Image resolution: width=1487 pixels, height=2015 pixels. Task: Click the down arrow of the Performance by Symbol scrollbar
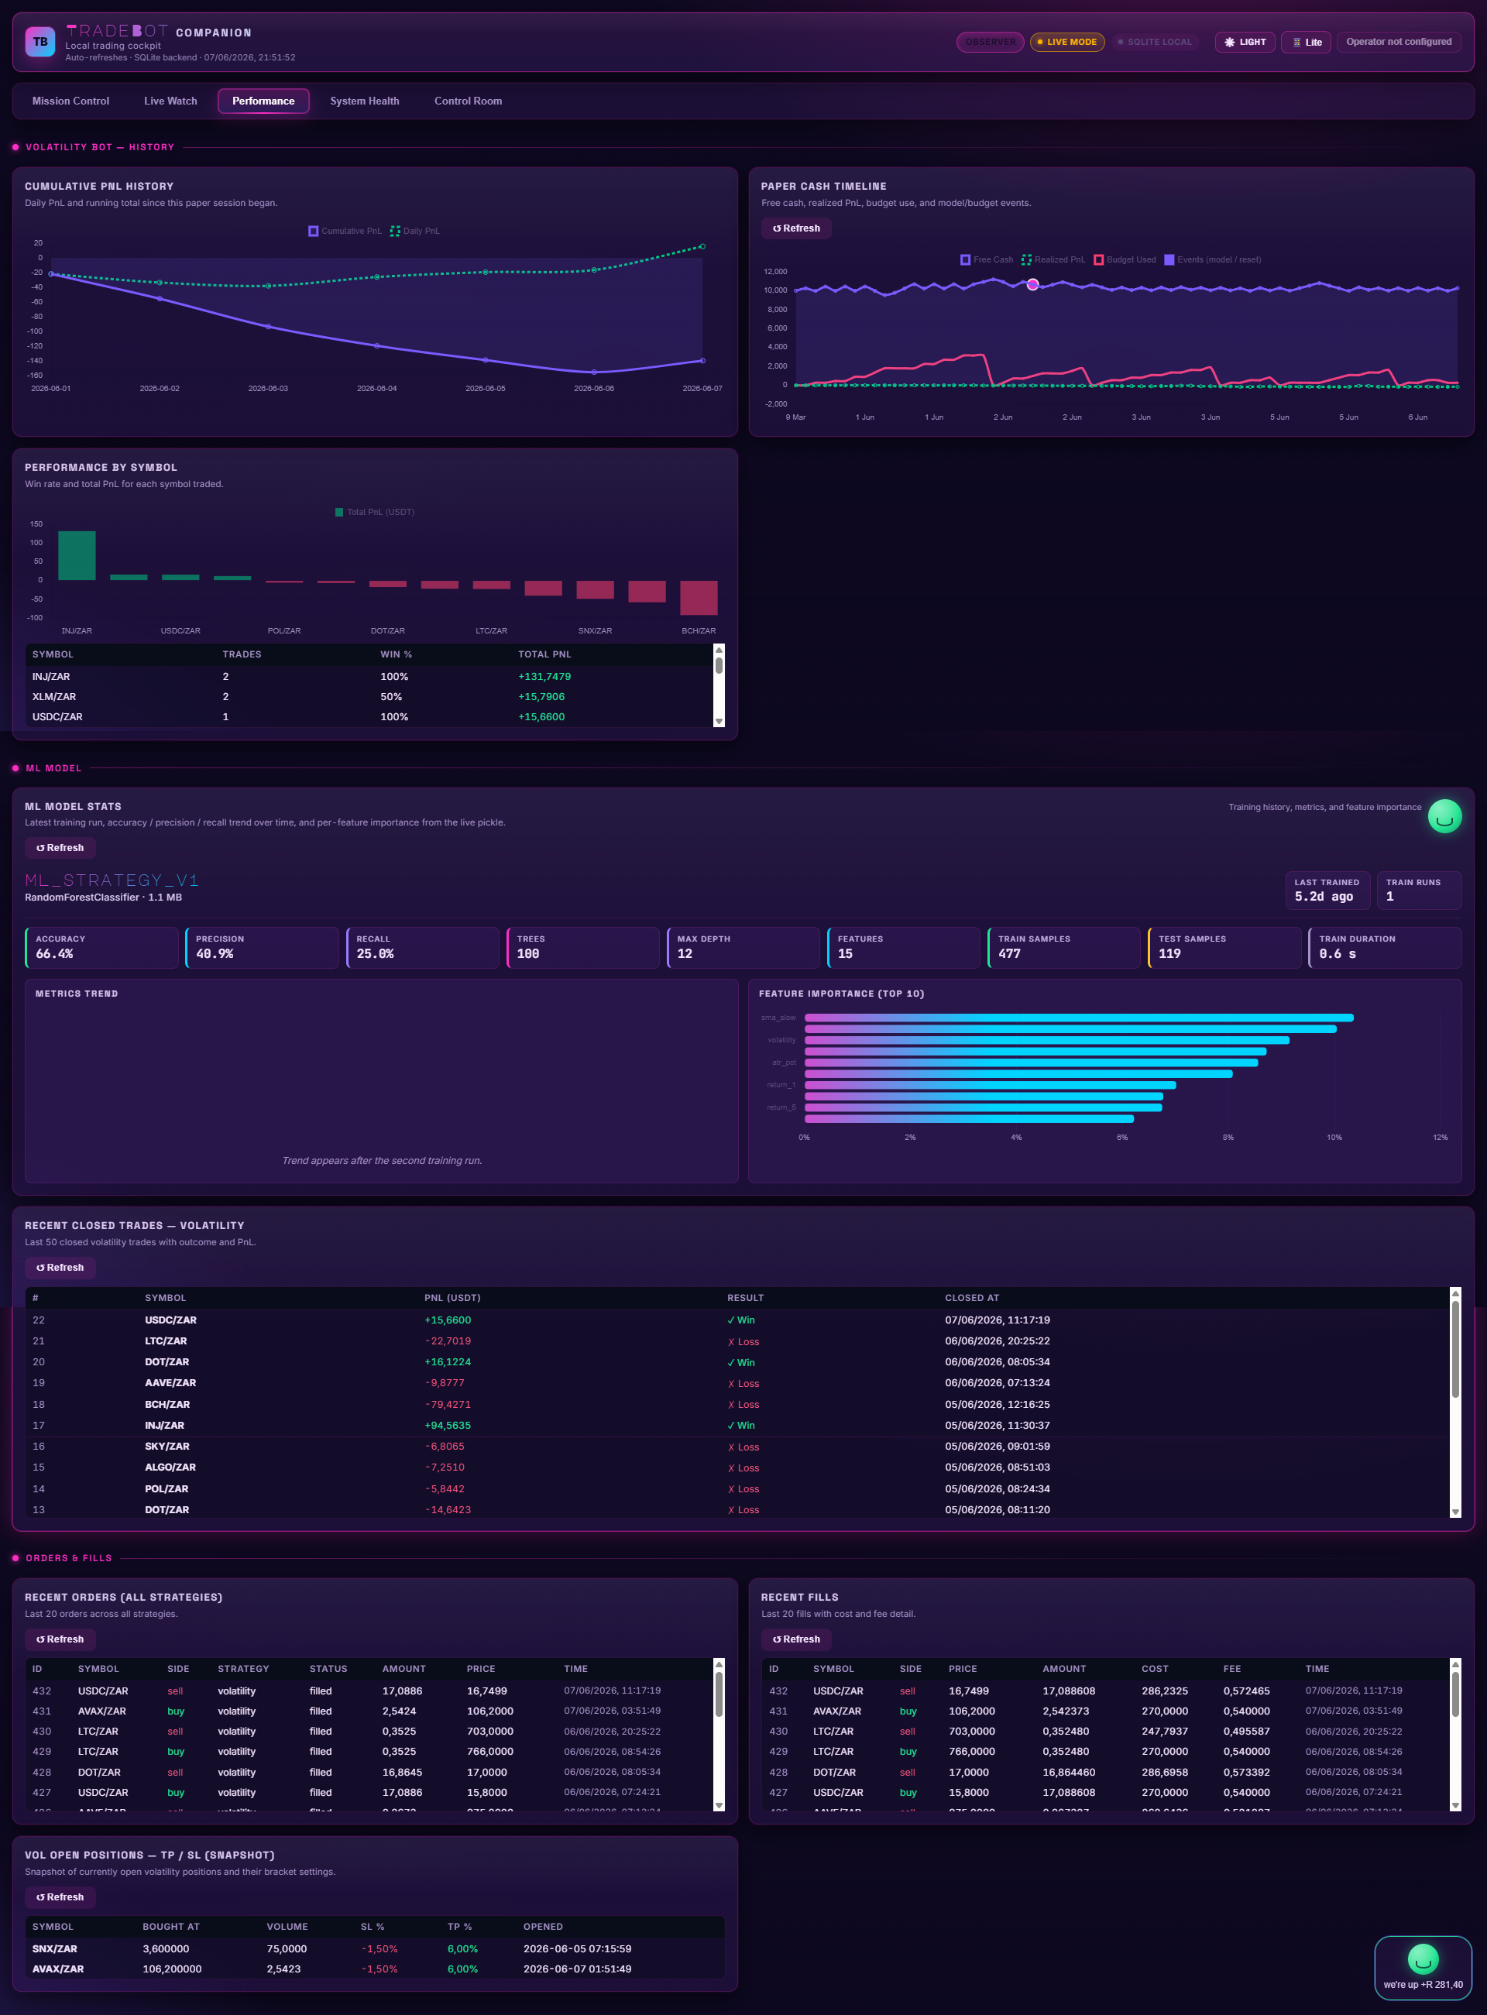point(718,721)
